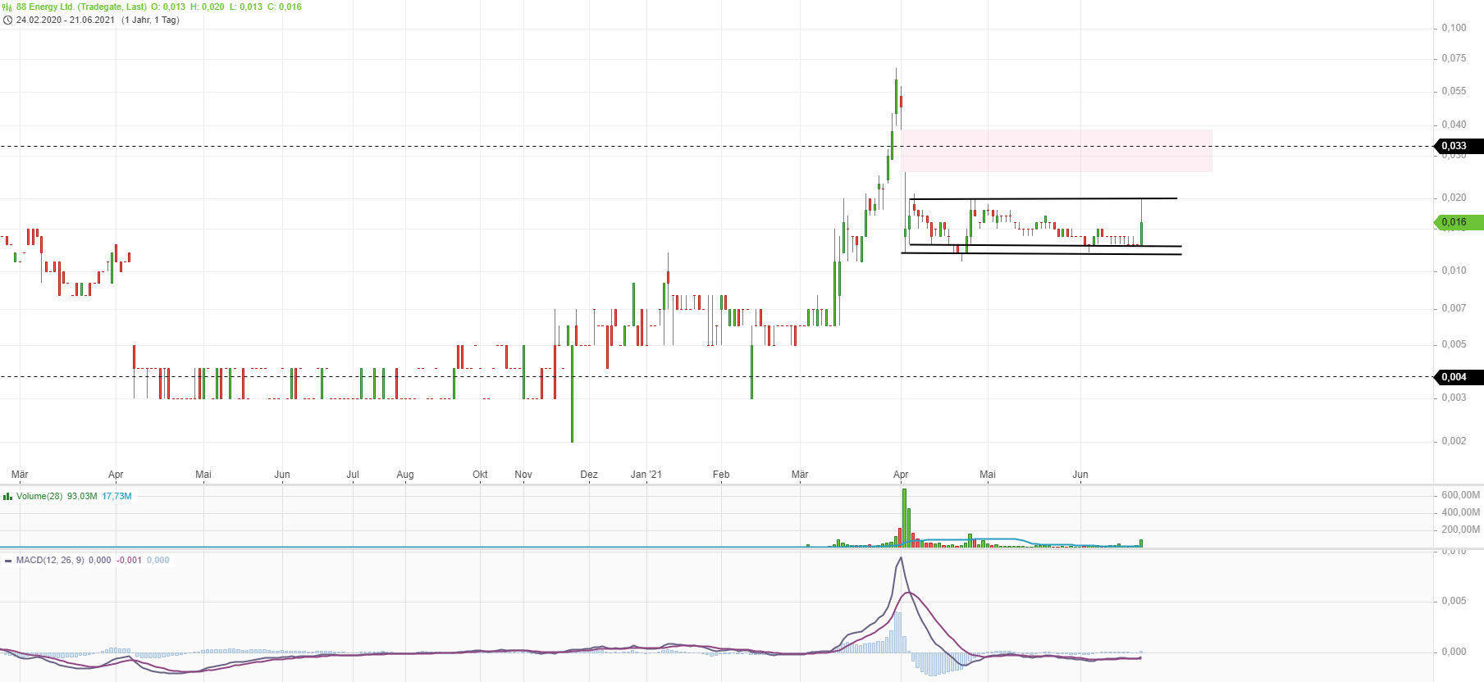The height and width of the screenshot is (682, 1484).
Task: Click the Nov label on time axis
Action: coord(523,475)
